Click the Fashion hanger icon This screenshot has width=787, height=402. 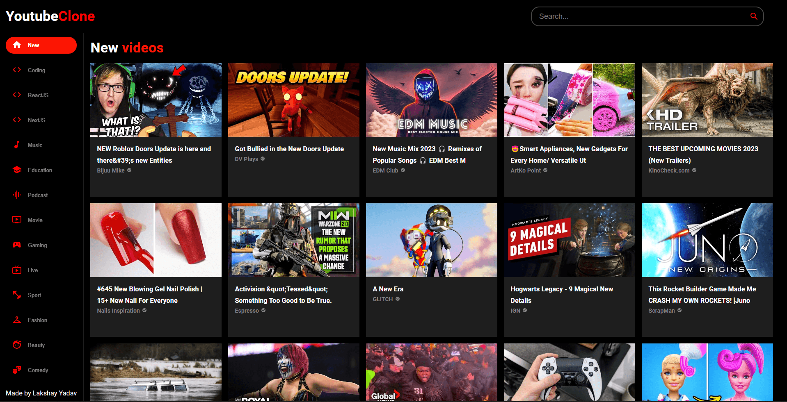pos(17,320)
